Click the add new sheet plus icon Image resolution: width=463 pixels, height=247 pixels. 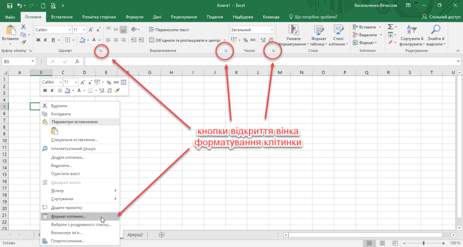click(x=162, y=234)
